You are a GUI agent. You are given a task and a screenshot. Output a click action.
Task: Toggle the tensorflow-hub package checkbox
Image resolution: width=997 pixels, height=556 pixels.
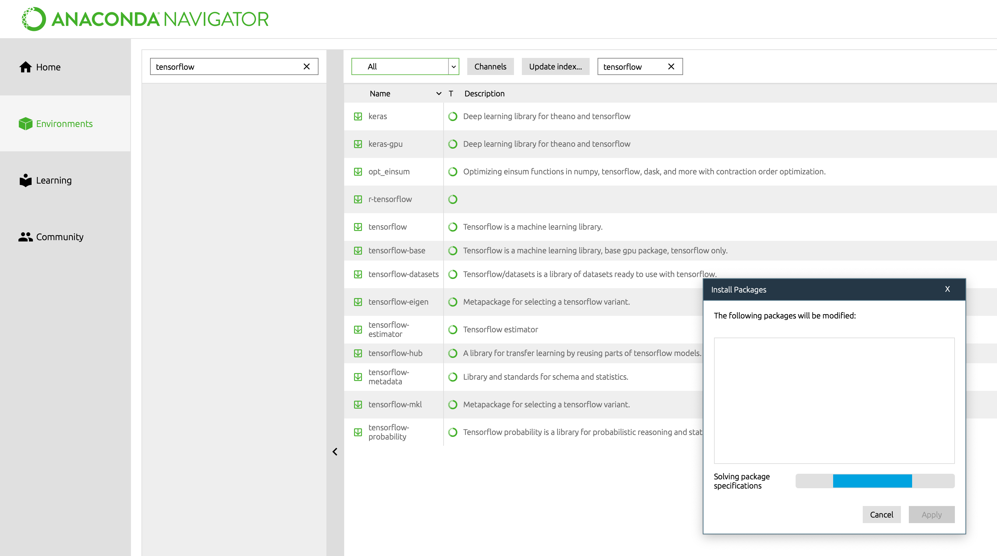[358, 353]
